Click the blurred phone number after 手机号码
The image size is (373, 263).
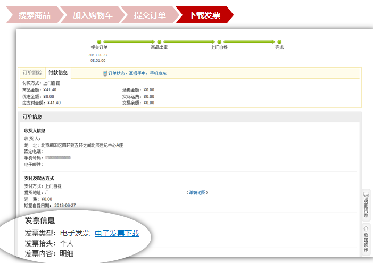click(x=57, y=158)
